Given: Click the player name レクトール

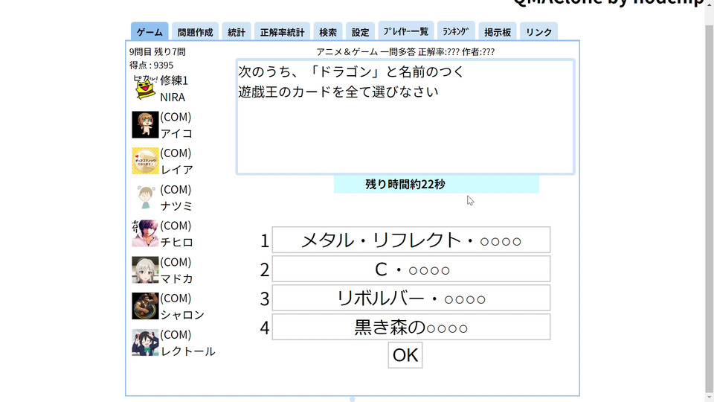Looking at the screenshot, I should pos(187,351).
